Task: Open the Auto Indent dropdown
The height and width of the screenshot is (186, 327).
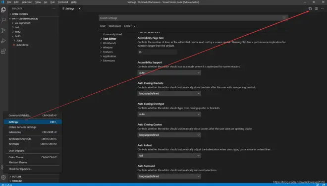Action: [169, 156]
